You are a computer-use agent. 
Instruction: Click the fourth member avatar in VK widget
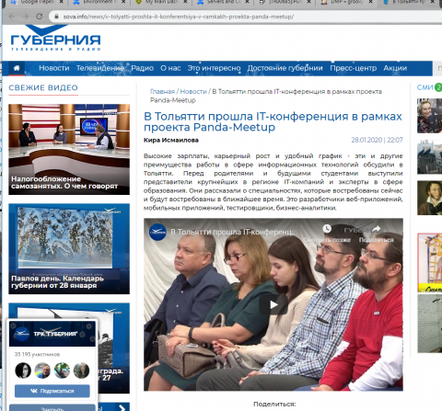click(81, 371)
